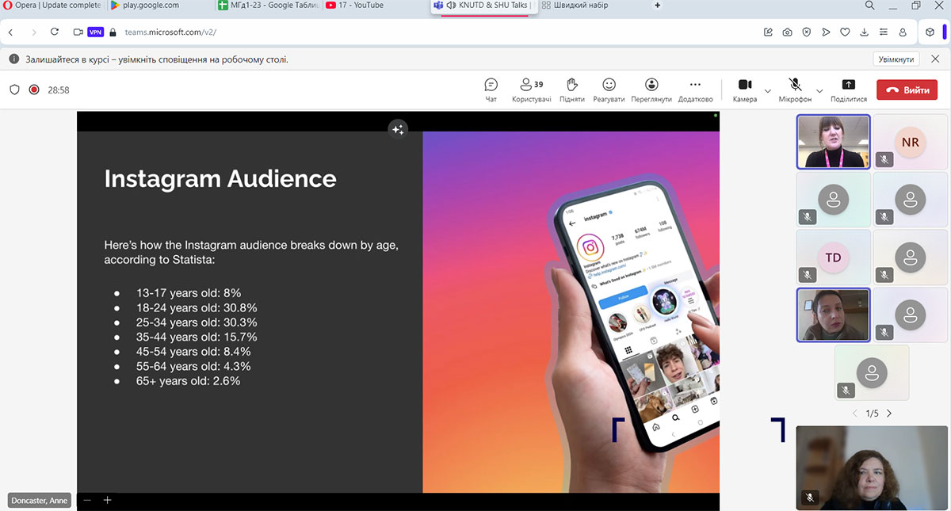Click the Instagram Audience slide title
Viewport: 951px width, 511px height.
click(x=220, y=178)
